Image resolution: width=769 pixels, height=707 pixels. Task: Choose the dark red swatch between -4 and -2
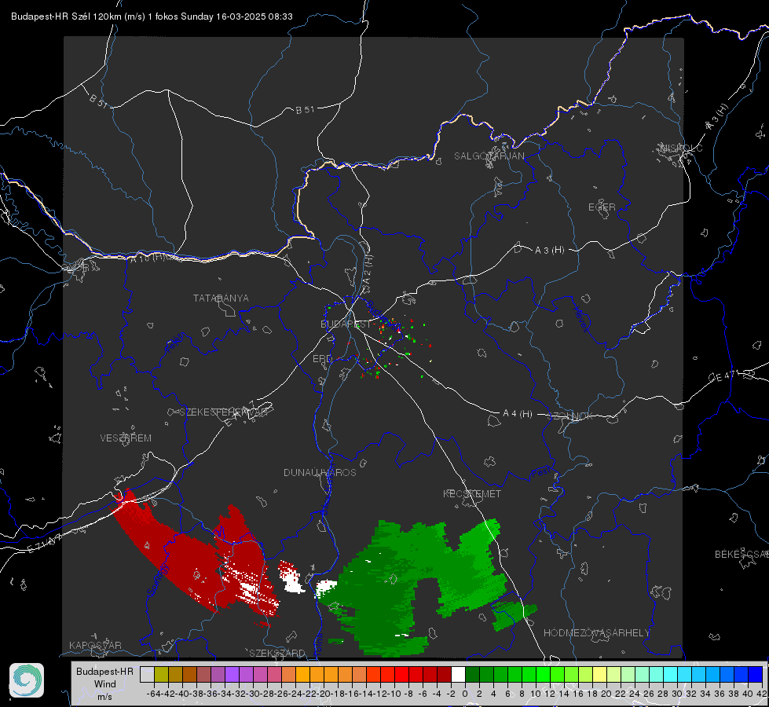point(444,675)
